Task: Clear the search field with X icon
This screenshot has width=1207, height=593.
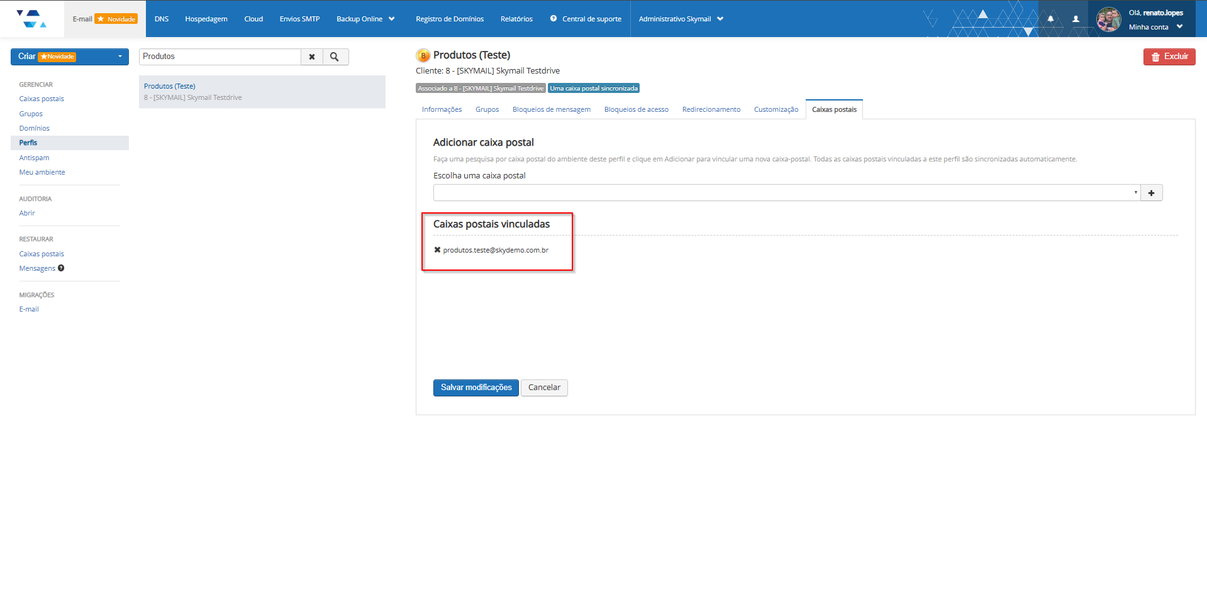Action: tap(312, 57)
